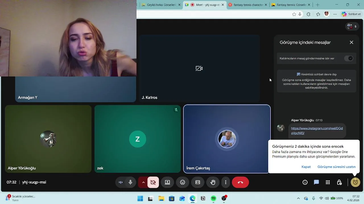Screen dimensions: 364x204
Task: Open browser extensions puzzle icon
Action: coord(309,14)
